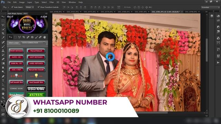
Task: Open the tool preset picker arrow
Action: [8, 7]
